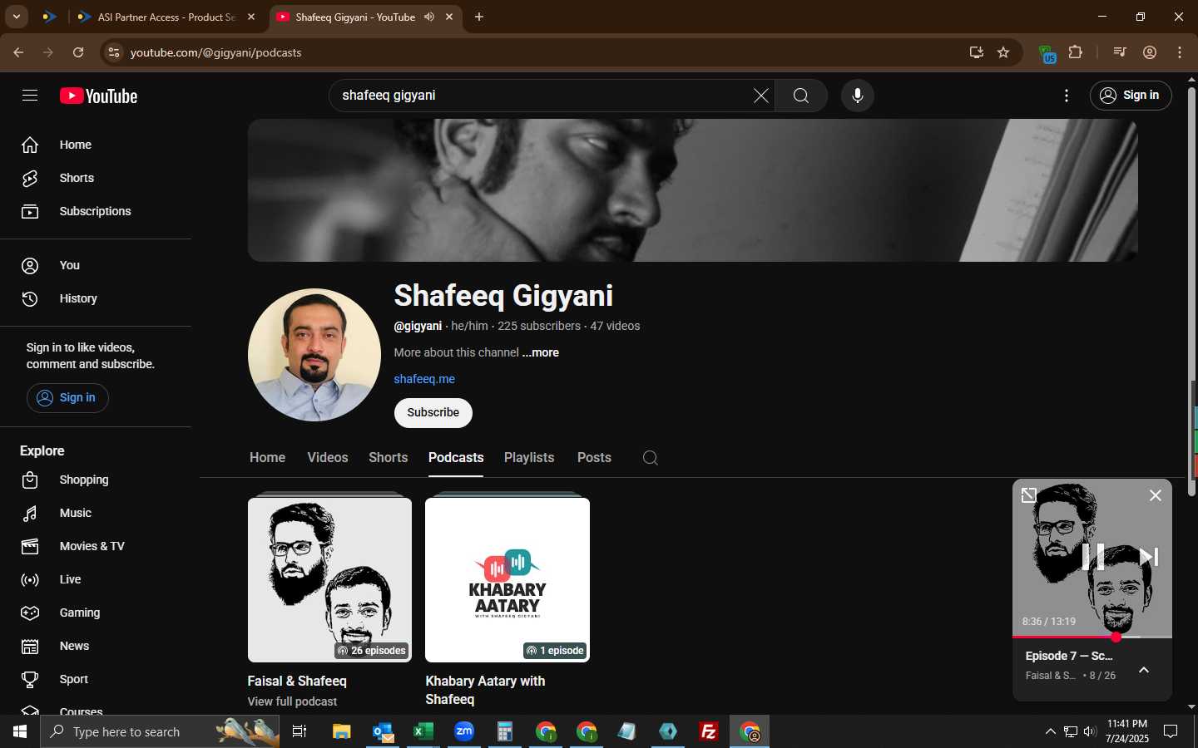Select the channel Home tab

267,457
